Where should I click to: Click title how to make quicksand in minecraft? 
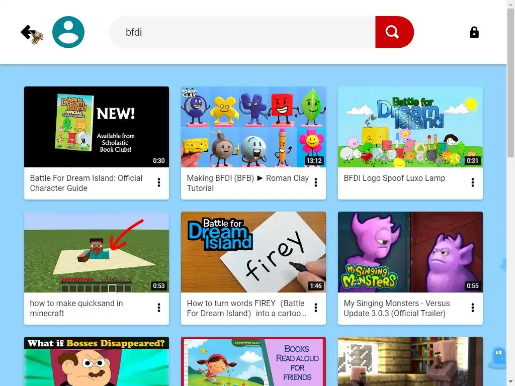point(76,308)
